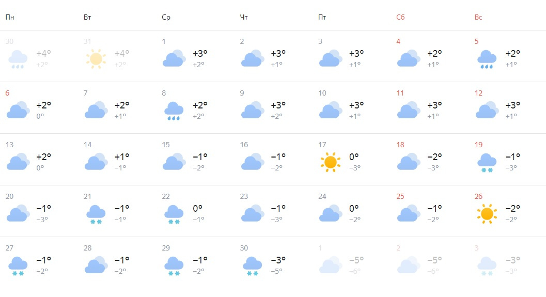Viewport: 546px width, 297px height.
Task: Click the rain cloud icon on day 5
Action: (487, 59)
